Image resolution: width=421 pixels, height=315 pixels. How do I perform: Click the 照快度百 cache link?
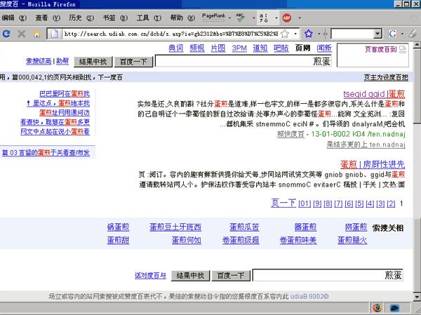[x=290, y=134]
